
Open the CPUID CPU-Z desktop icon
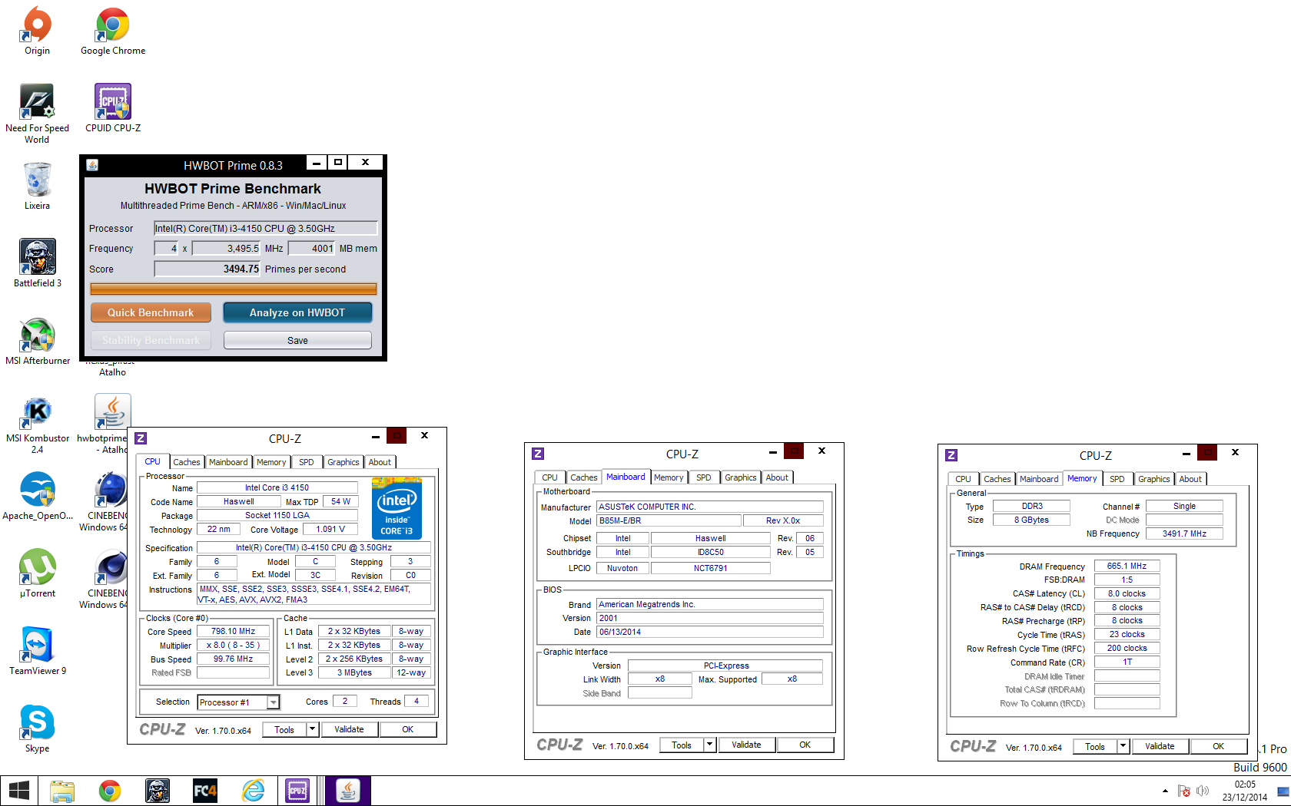113,108
